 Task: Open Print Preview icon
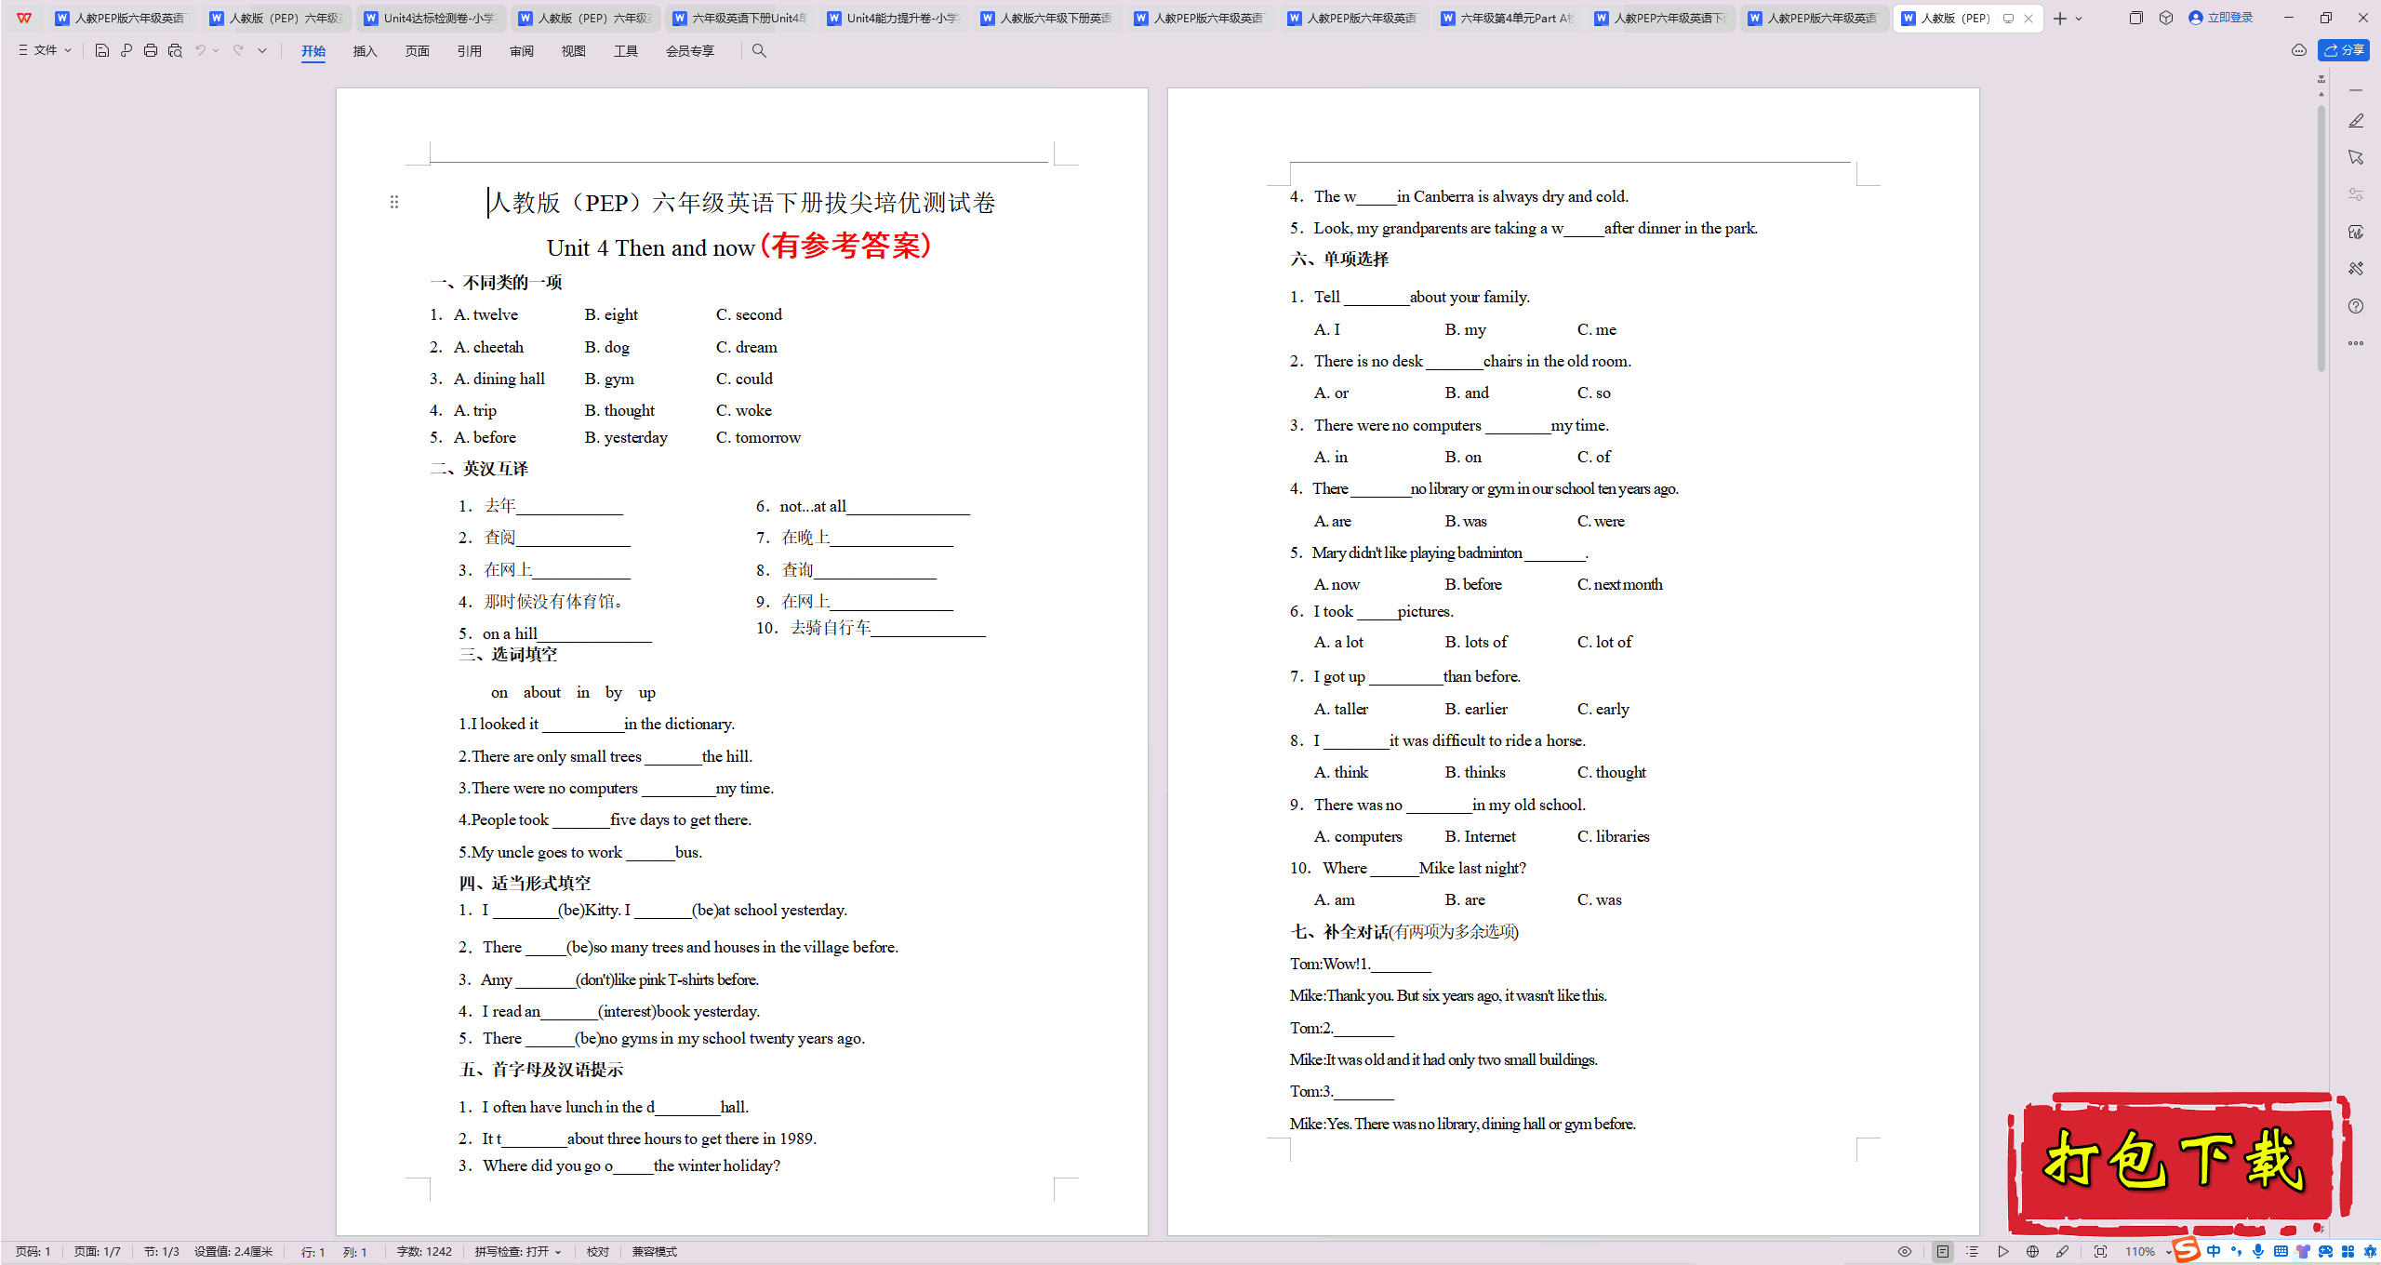click(175, 50)
